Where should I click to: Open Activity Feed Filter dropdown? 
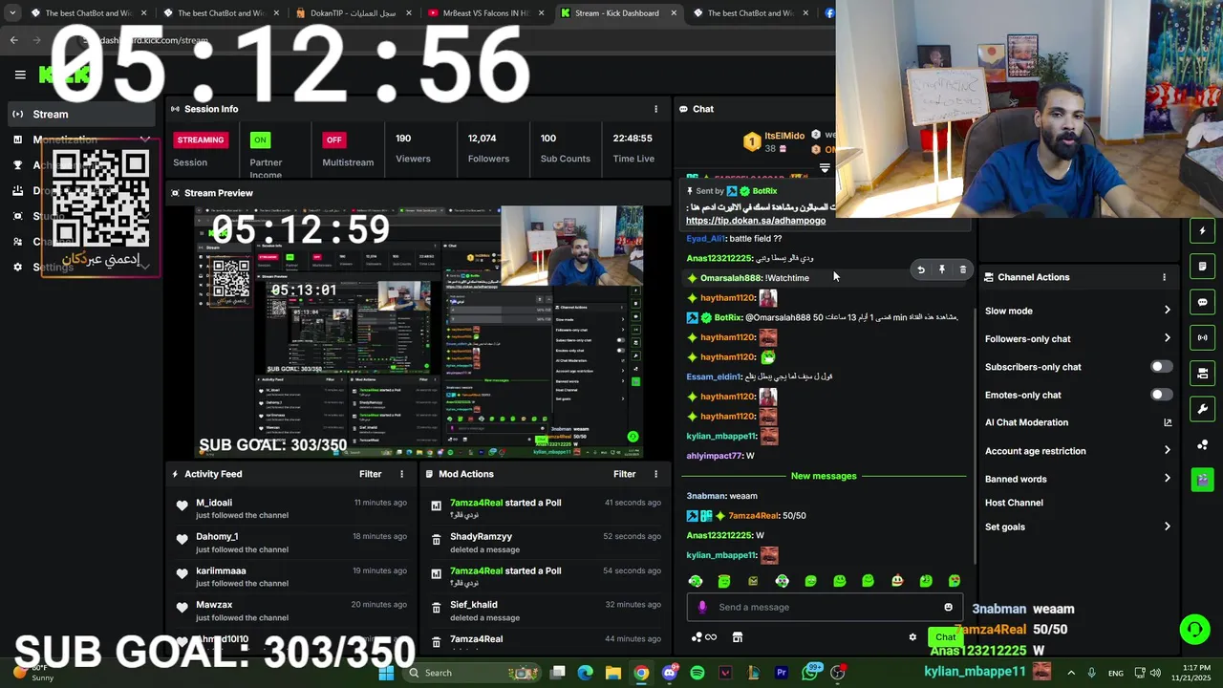(370, 474)
